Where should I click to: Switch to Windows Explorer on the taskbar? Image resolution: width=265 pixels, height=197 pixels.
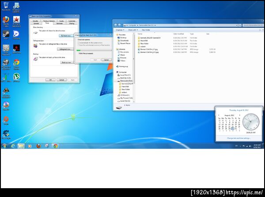coord(21,146)
